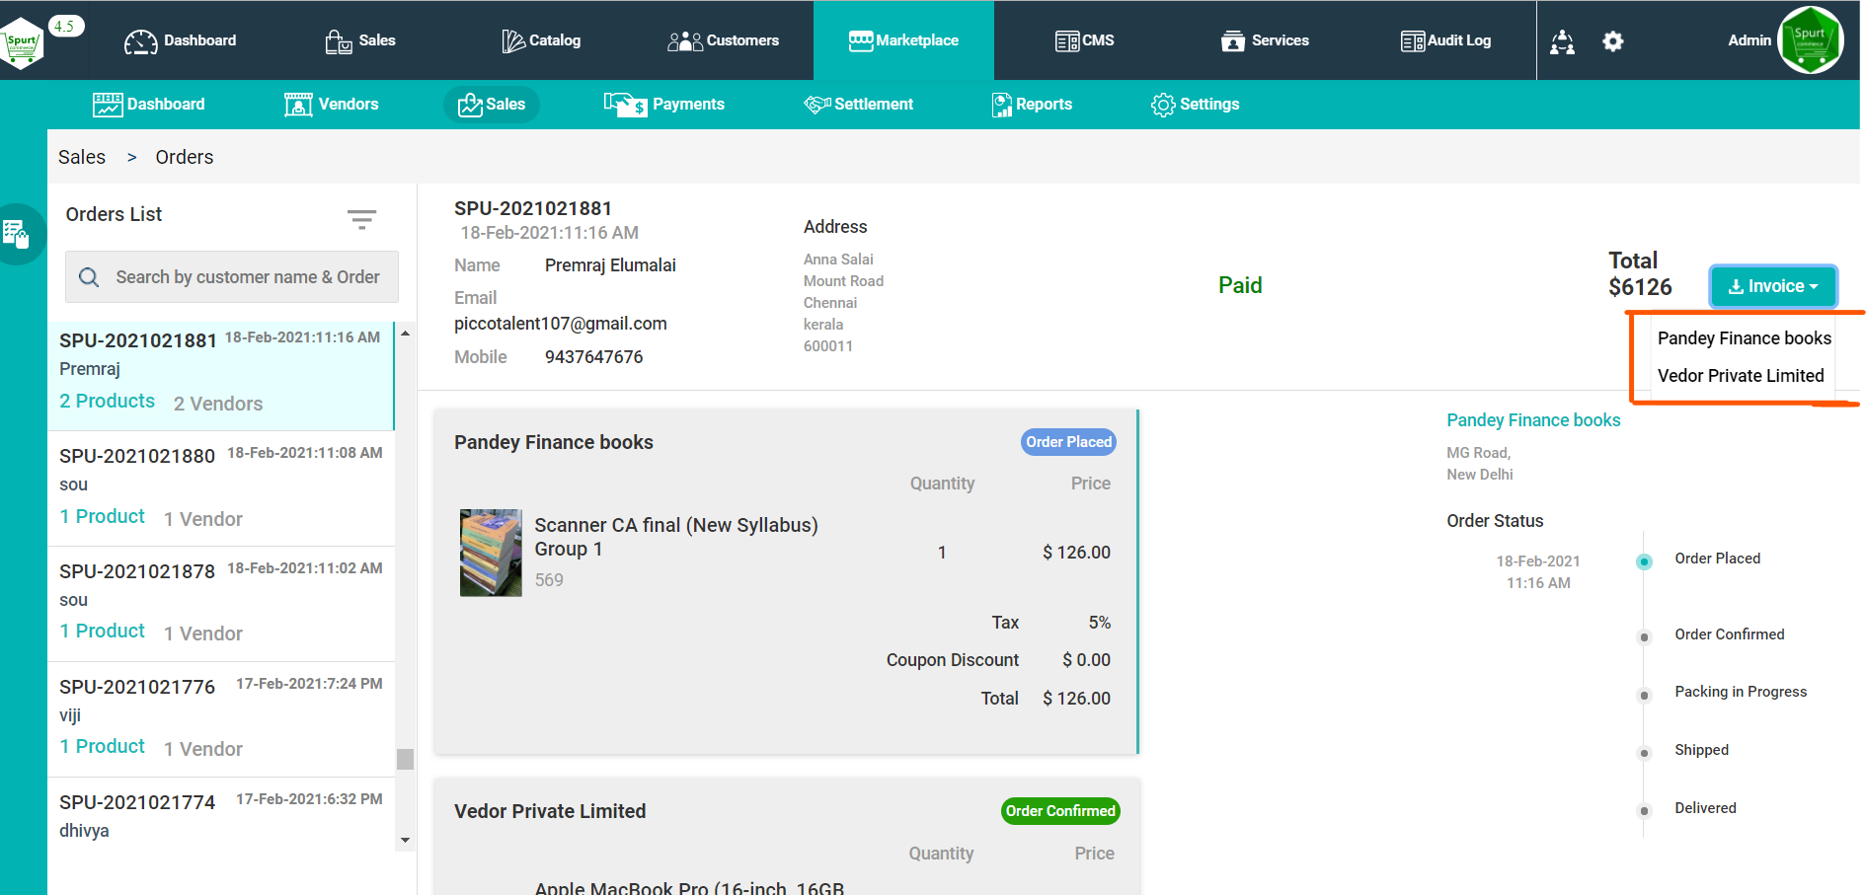Open the orders filter icon
Image resolution: width=1866 pixels, height=895 pixels.
pyautogui.click(x=361, y=219)
